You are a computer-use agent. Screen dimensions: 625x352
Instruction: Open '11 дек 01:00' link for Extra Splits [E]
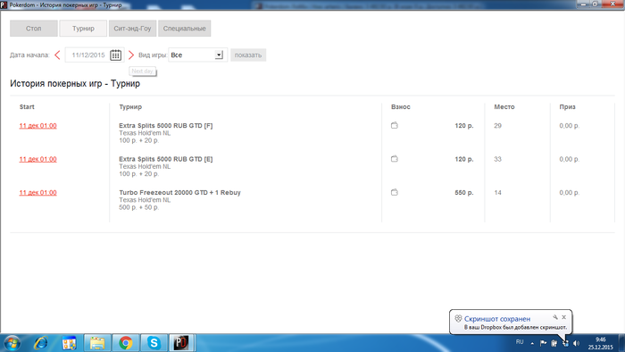(37, 159)
